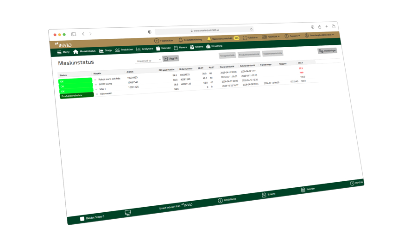Click the Felanmälan plus icon
The height and width of the screenshot is (234, 417).
tap(157, 41)
